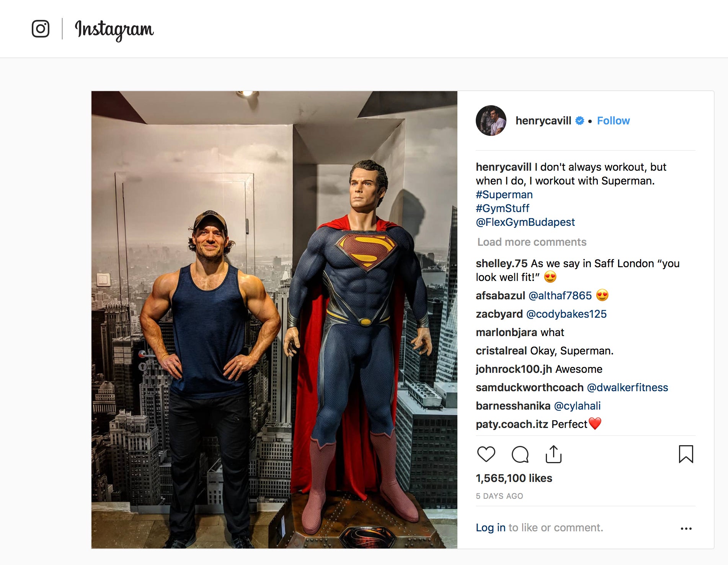The image size is (728, 565).
Task: Like the post with heart icon
Action: pos(486,454)
